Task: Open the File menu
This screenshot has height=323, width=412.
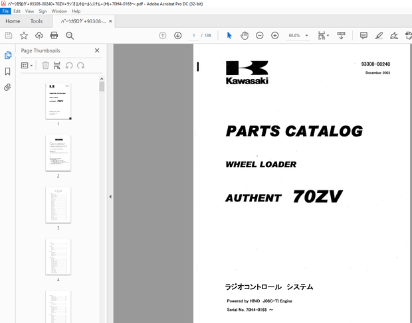Action: 5,11
